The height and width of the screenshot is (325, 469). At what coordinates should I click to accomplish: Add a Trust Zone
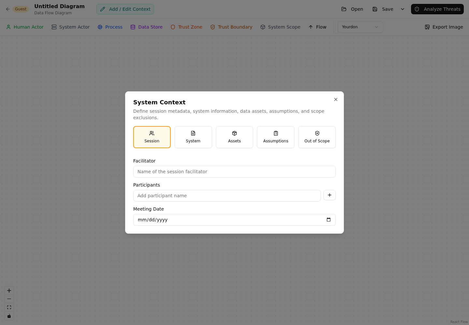(186, 27)
